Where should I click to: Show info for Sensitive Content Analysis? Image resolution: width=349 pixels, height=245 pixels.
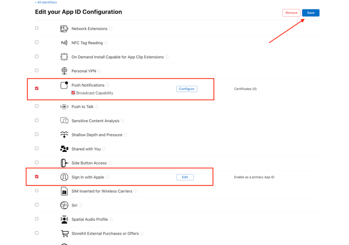point(122,121)
